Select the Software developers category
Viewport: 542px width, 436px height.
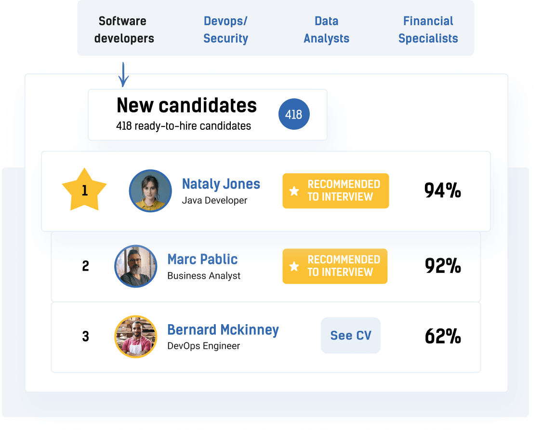[124, 29]
